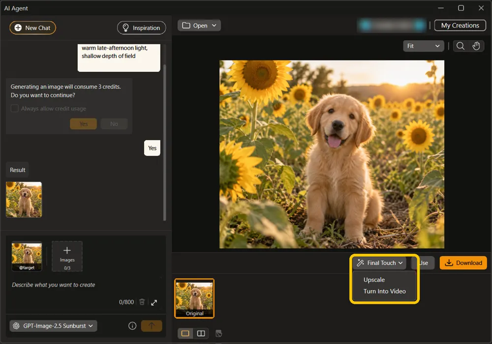492x344 pixels.
Task: Open the GPT-Image-2.5 Sunburst model dropdown
Action: [53, 326]
